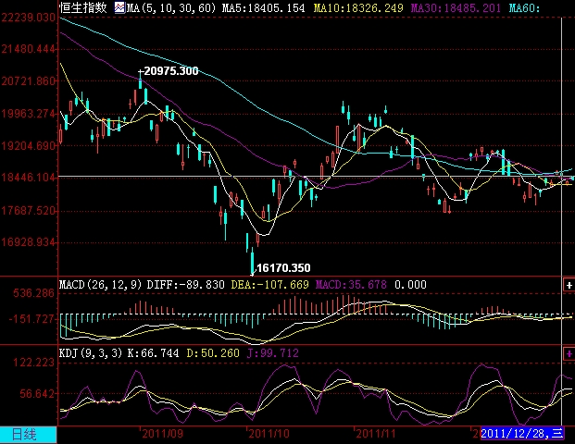This screenshot has width=575, height=444.
Task: Click the highlighted 2011/12/28 date label
Action: tap(522, 434)
